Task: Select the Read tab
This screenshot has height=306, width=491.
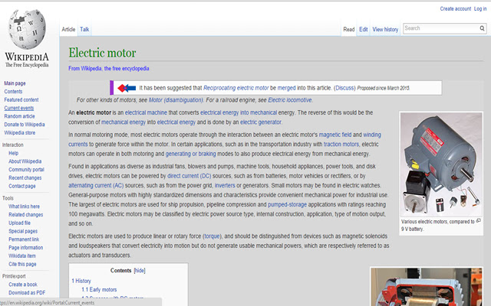Action: [x=349, y=30]
